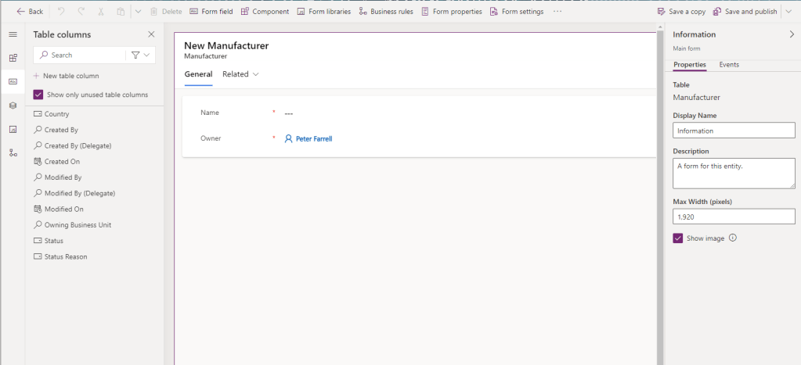The width and height of the screenshot is (801, 365).
Task: Open the filter dropdown next to Search
Action: coord(140,55)
